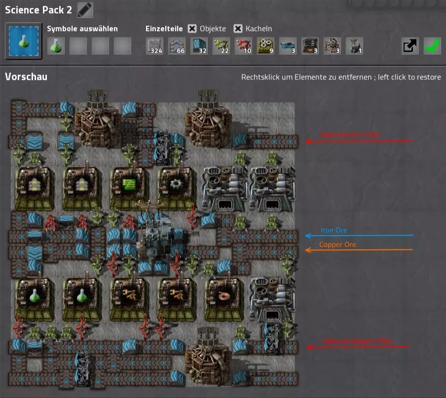446x398 pixels.
Task: Select the transport belt assembler beside circuit assembler
Action: click(x=82, y=188)
